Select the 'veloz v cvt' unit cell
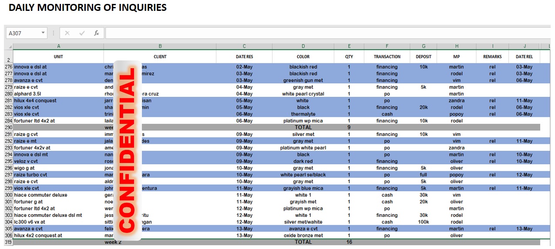 click(58, 161)
